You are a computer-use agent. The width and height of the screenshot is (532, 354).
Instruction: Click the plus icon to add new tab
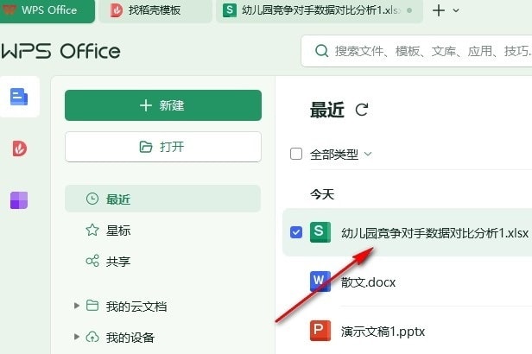439,10
